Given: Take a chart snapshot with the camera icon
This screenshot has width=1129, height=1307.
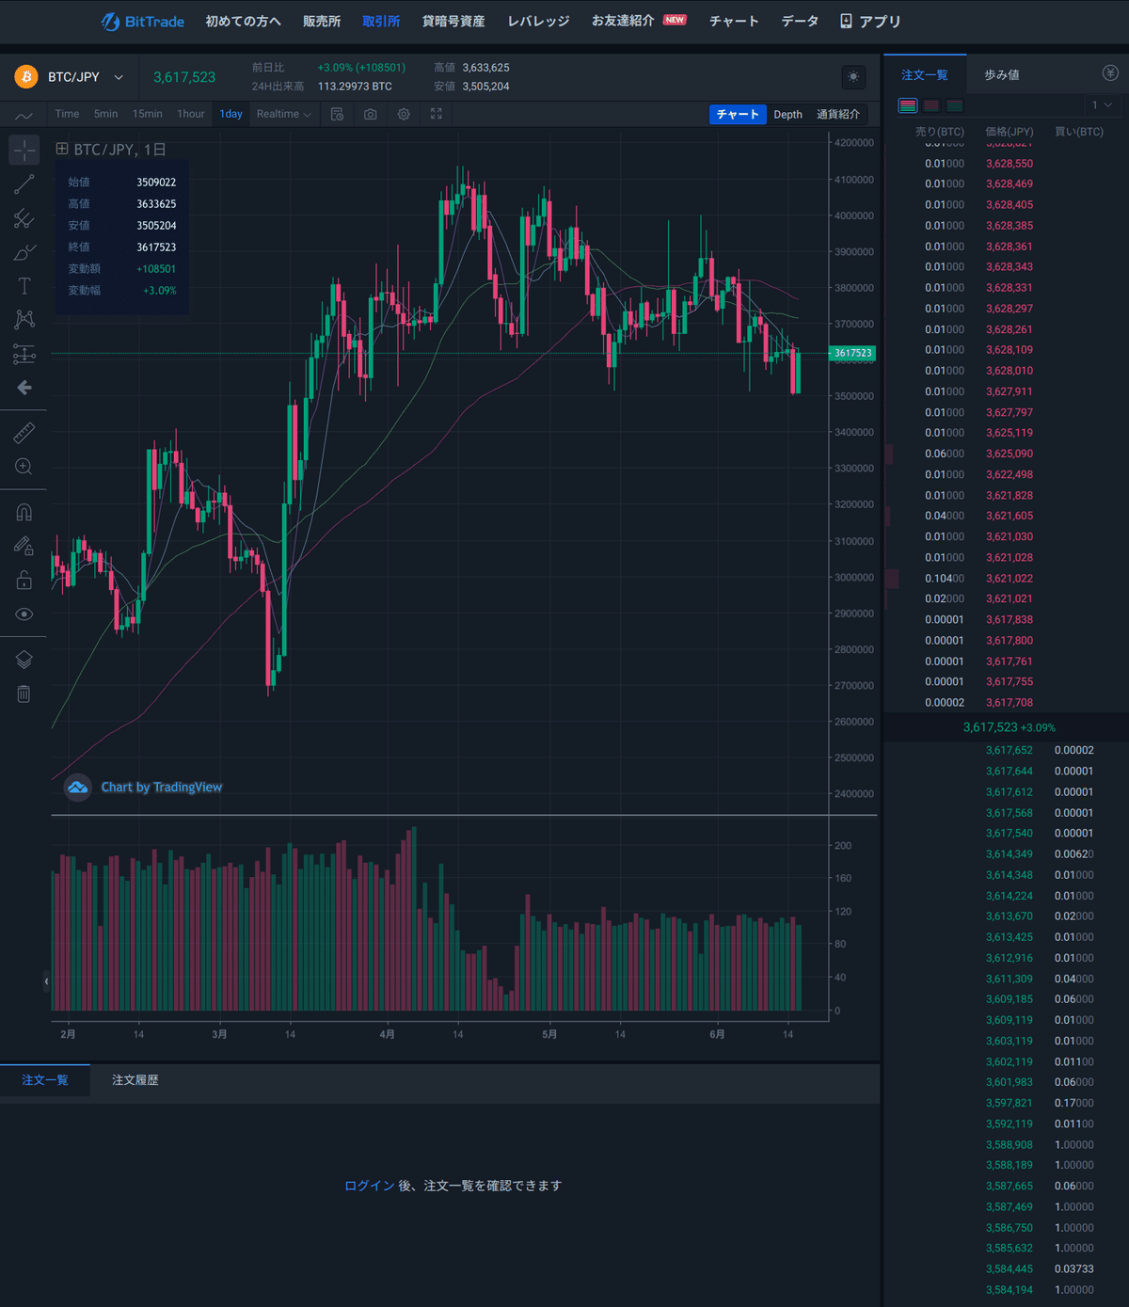Looking at the screenshot, I should click(x=371, y=114).
